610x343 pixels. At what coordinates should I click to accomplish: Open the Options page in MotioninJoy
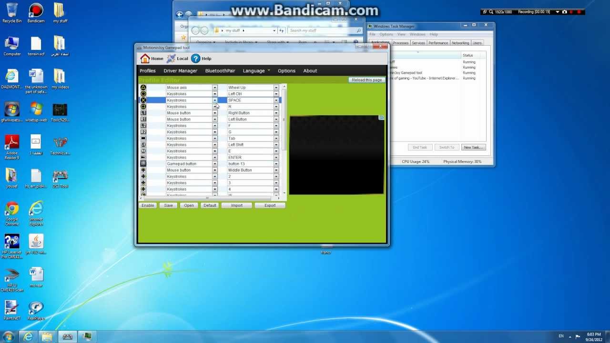coord(286,71)
